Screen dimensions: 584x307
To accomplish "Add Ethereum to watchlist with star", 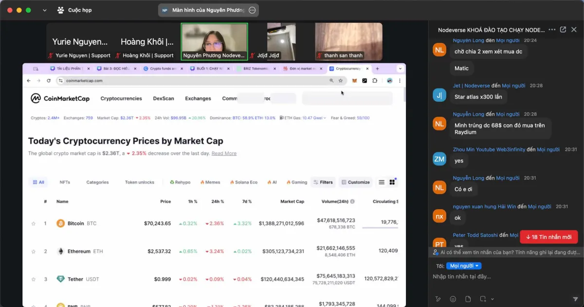I will 34,251.
